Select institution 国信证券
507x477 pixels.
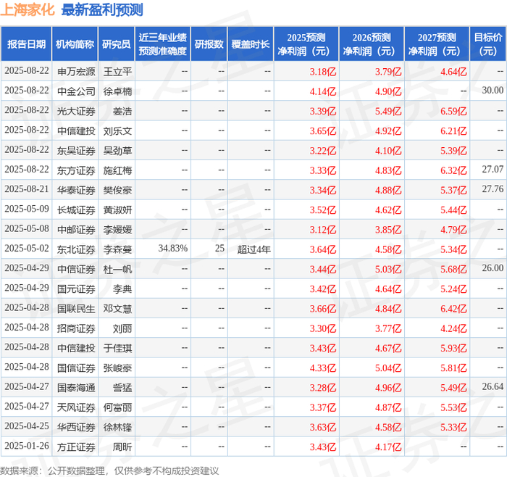click(x=76, y=368)
